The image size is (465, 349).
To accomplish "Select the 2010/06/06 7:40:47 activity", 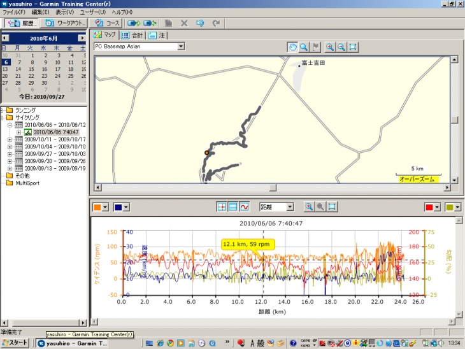I will (x=56, y=132).
